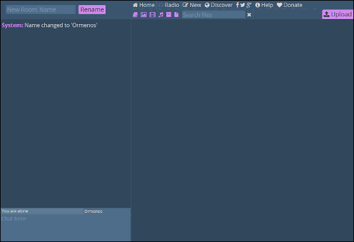Viewport: 354px width, 242px height.
Task: Select the "Name changed to 'Ormenos'" system message
Action: [x=61, y=25]
